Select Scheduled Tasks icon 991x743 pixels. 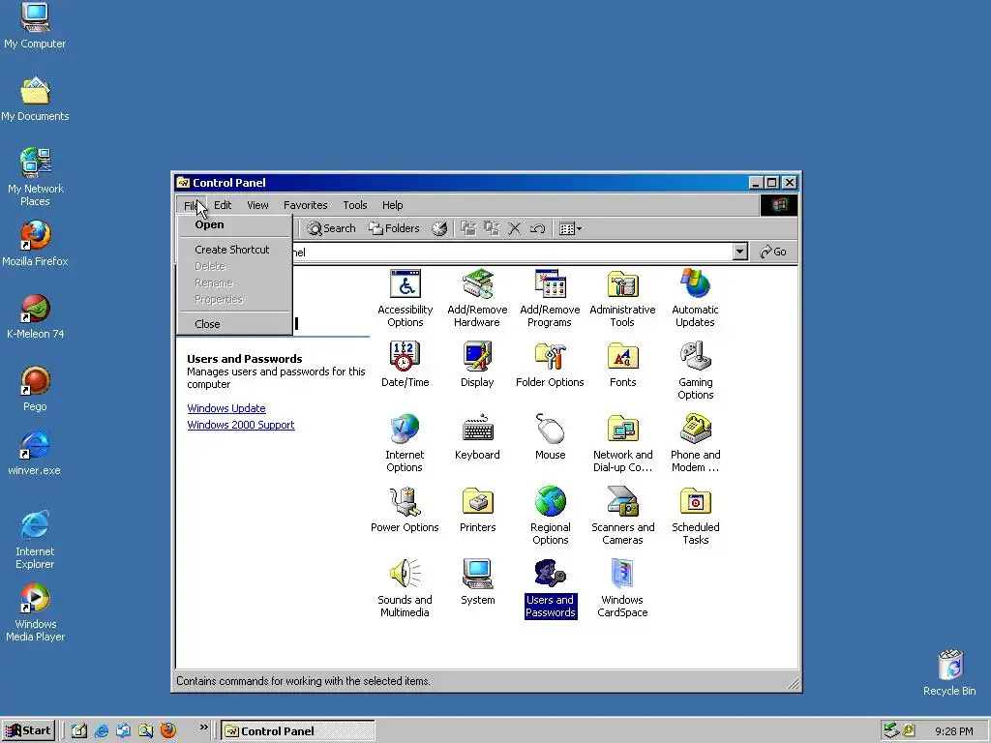coord(695,517)
